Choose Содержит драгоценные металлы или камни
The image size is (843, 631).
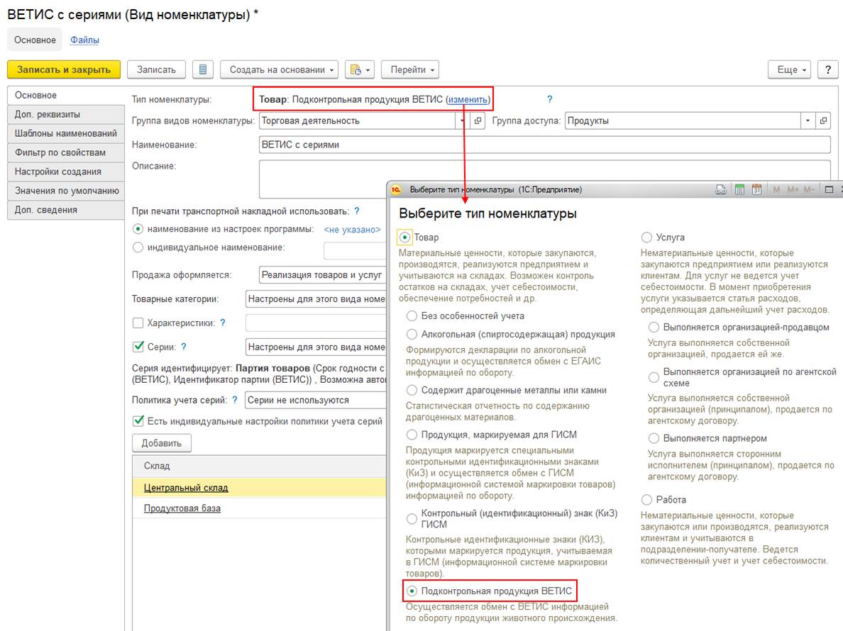click(412, 391)
